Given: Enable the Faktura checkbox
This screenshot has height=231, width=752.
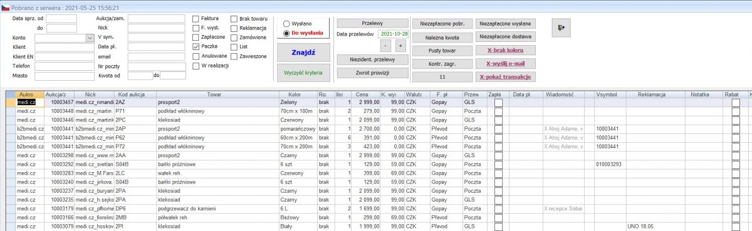Looking at the screenshot, I should (196, 19).
